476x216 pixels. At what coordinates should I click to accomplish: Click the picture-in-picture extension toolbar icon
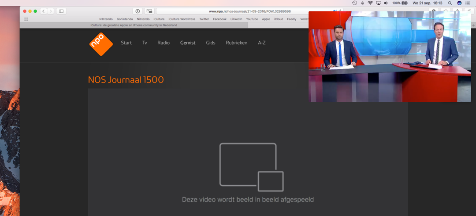(149, 11)
